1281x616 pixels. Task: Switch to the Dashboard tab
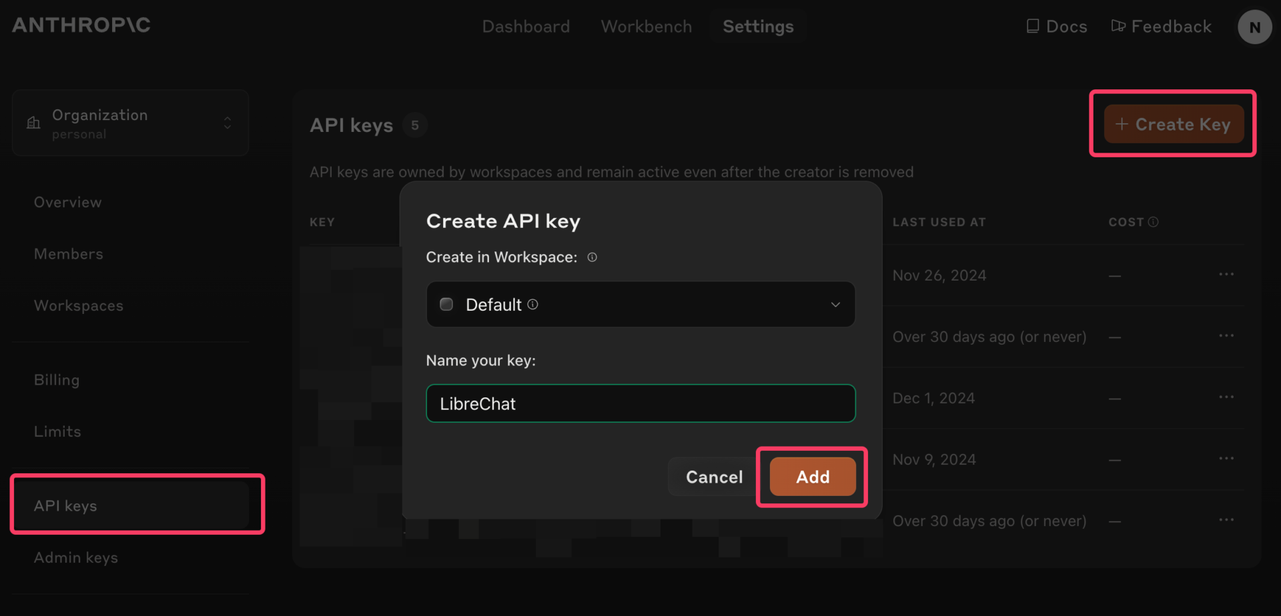(526, 27)
